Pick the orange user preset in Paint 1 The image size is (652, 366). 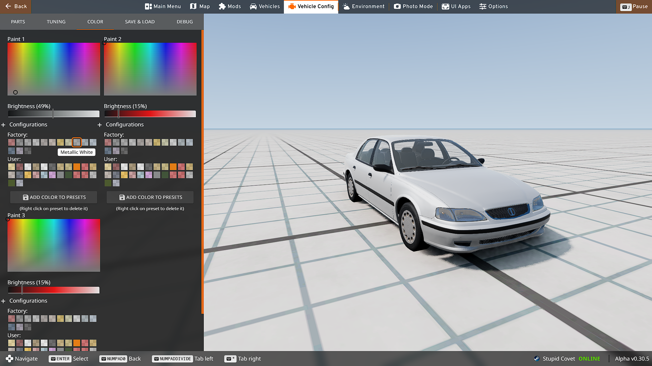(77, 167)
